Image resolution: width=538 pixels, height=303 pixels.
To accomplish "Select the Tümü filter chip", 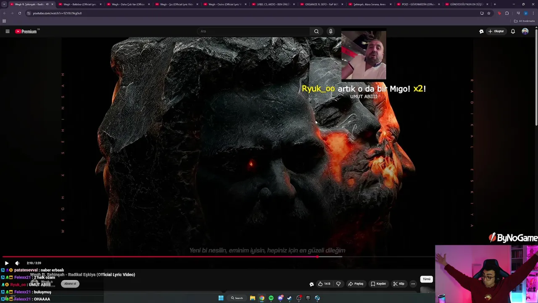I will coord(427,279).
